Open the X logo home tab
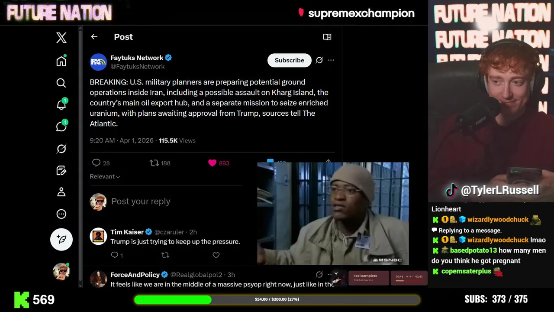This screenshot has height=312, width=554. tap(61, 38)
